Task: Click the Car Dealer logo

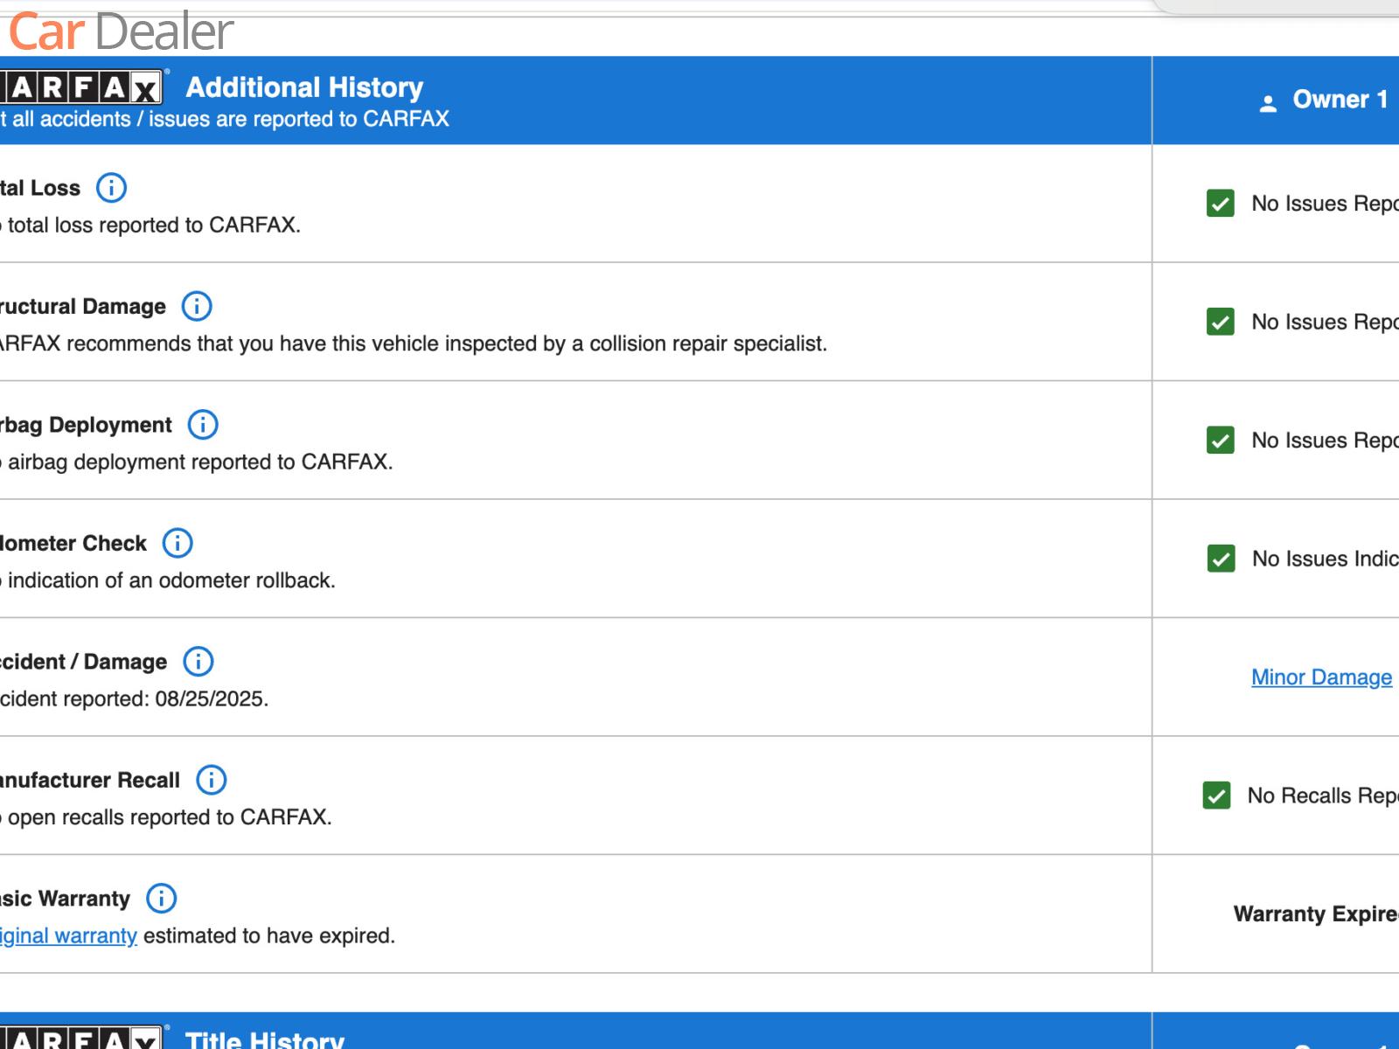Action: [121, 32]
